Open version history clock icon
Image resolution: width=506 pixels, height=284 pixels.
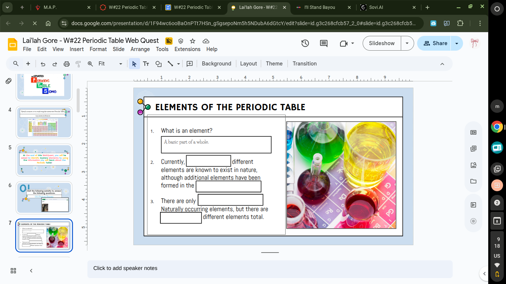coord(305,43)
